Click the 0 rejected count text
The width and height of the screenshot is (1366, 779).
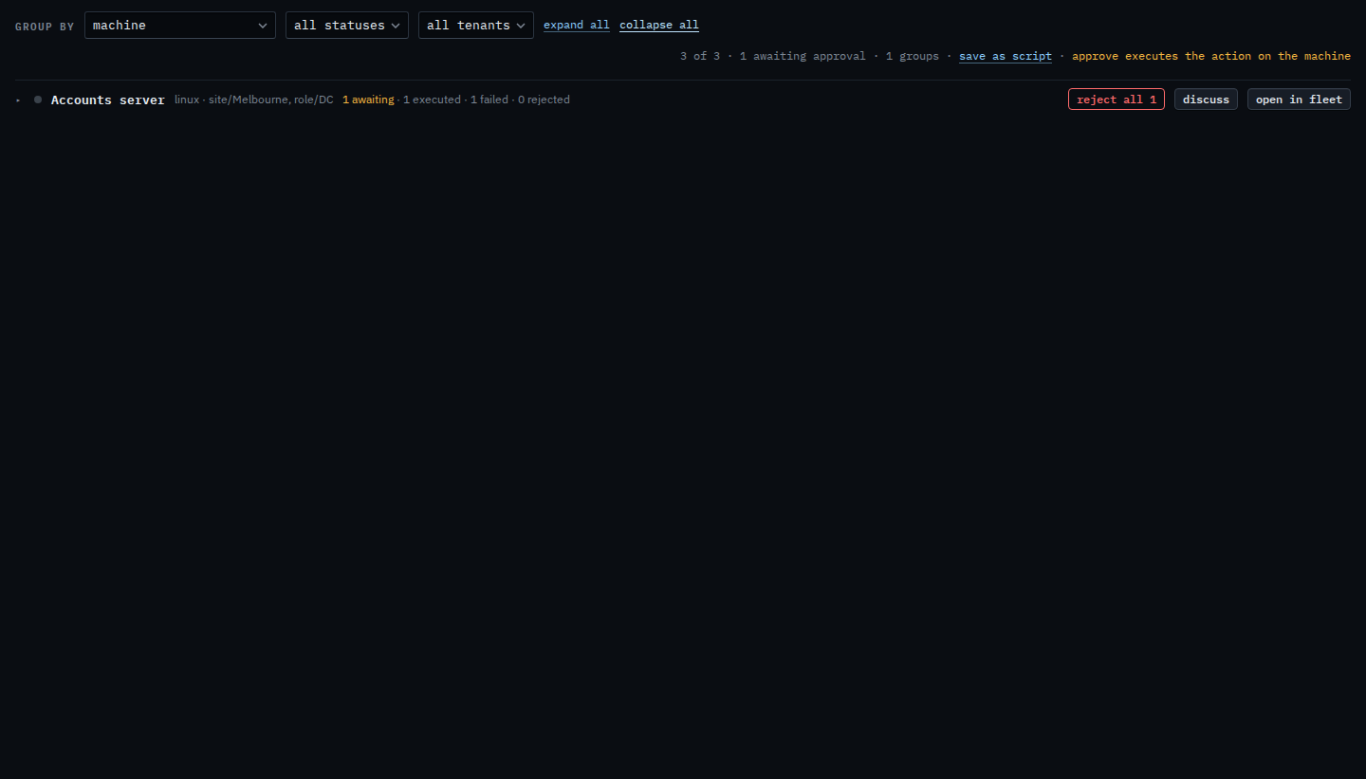(x=544, y=100)
